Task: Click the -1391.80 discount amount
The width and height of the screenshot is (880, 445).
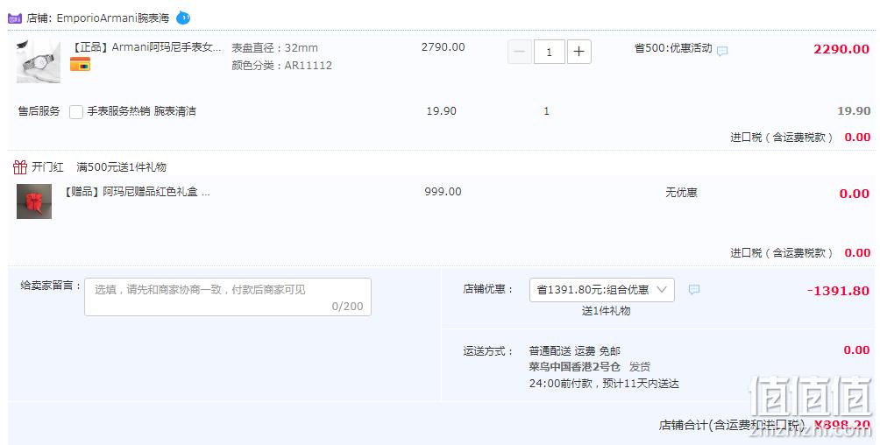Action: (838, 291)
